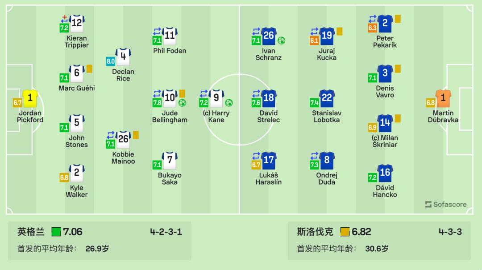Click Juraj Kucka's yellow card icon
Screen dimensions: 482x270
click(x=339, y=32)
